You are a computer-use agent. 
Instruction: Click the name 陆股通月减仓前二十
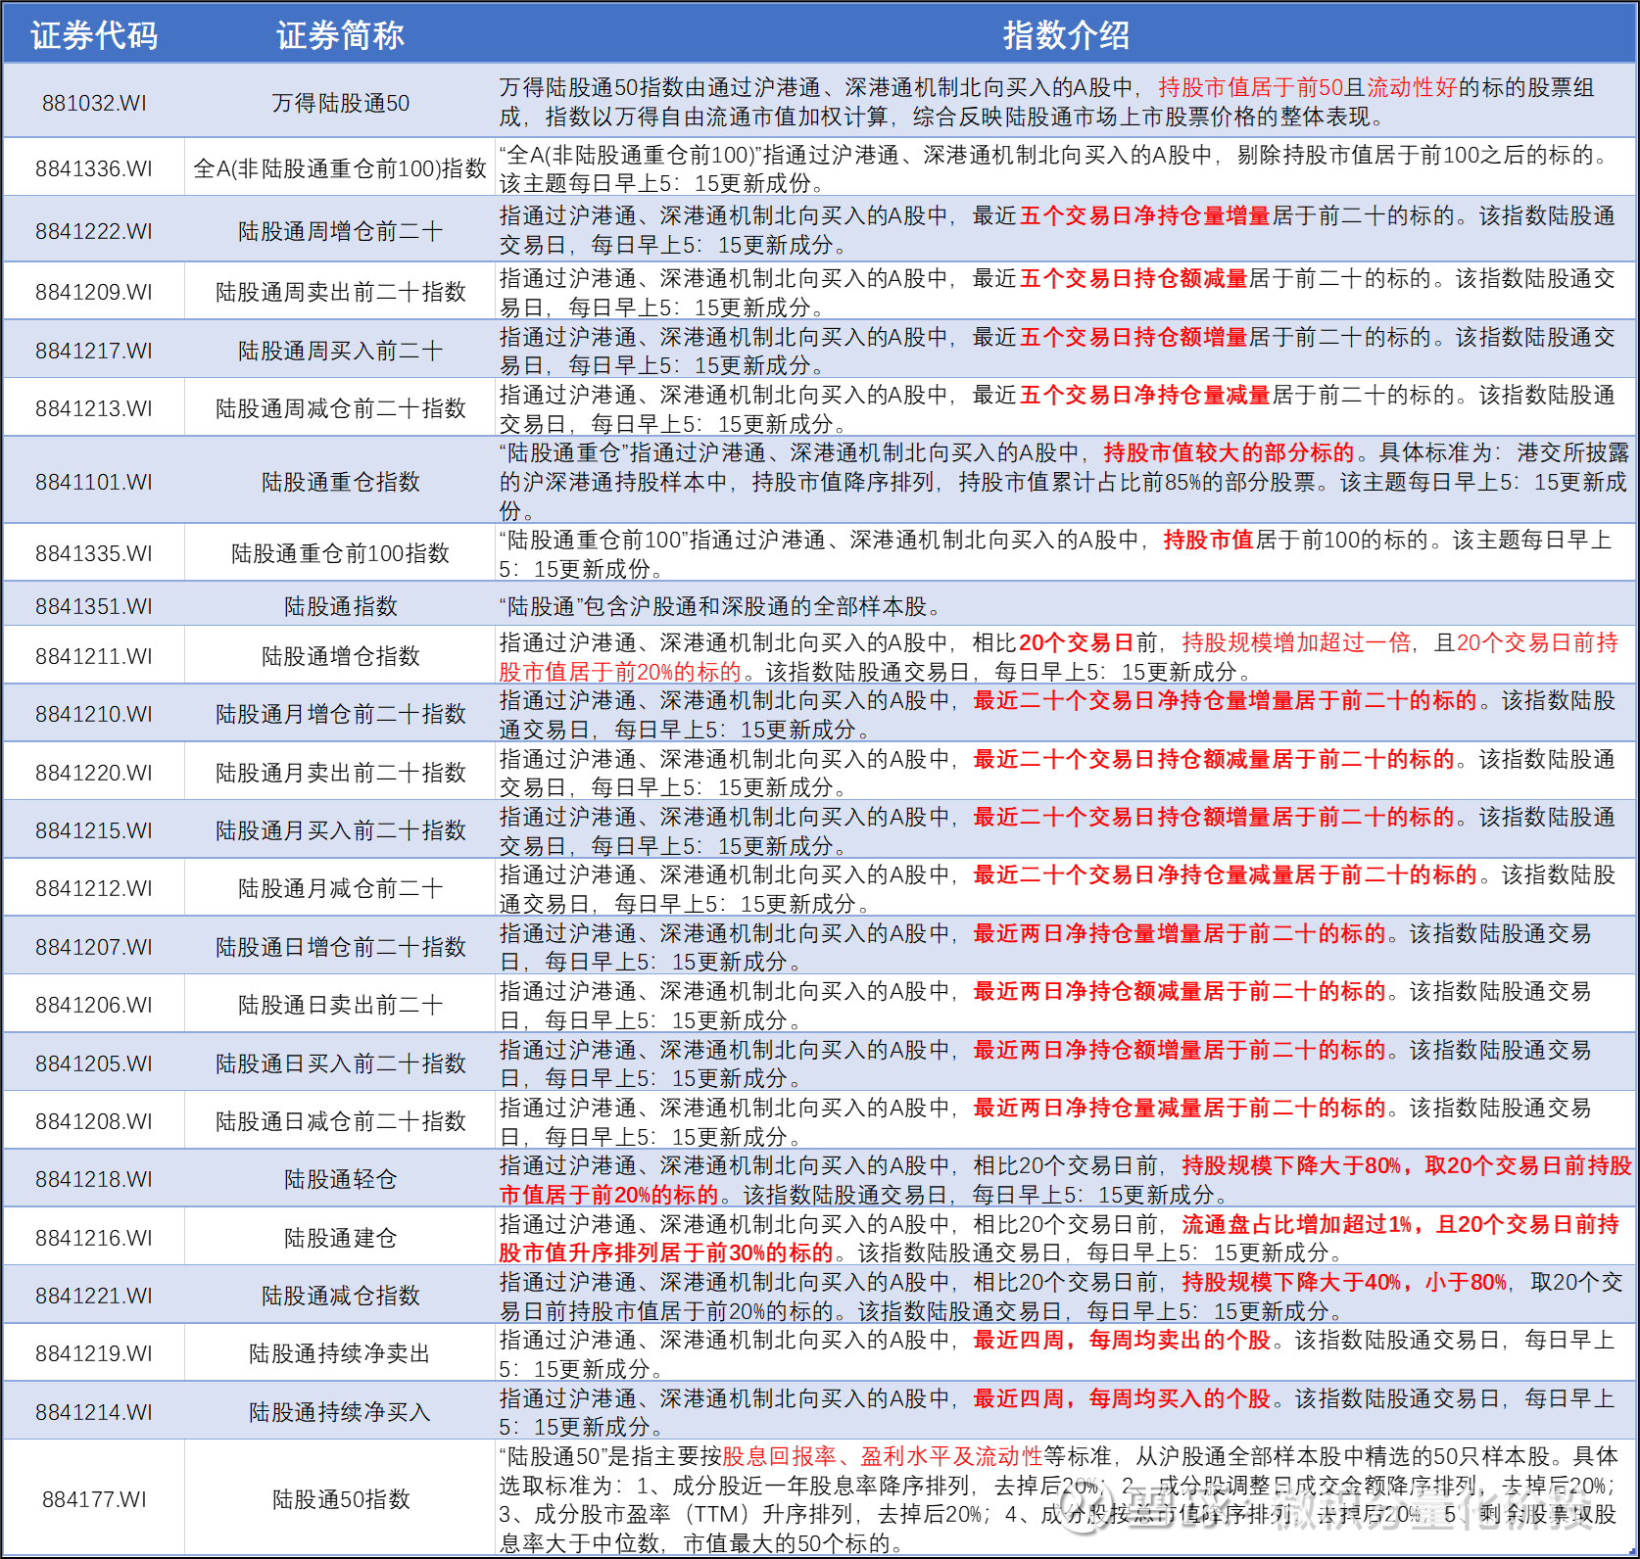tap(340, 888)
